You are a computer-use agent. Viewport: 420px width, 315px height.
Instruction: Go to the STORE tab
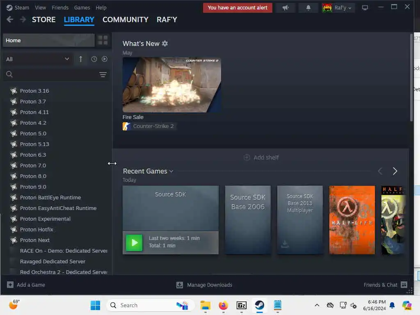43,20
